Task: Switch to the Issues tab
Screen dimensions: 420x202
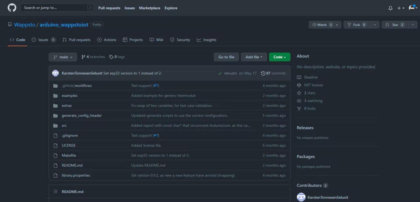Action: coord(44,40)
